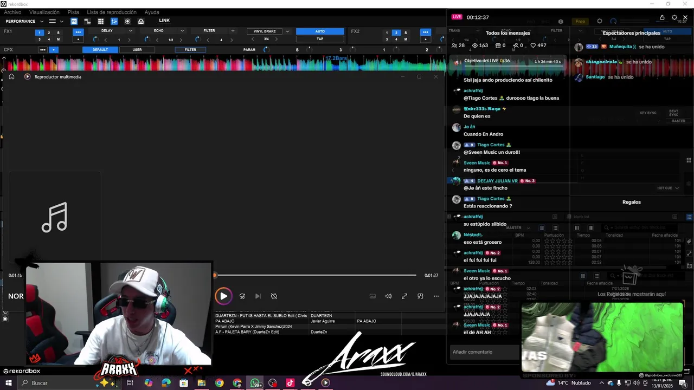Toggle the LINK button in toolbar
Image resolution: width=694 pixels, height=390 pixels.
pos(164,21)
